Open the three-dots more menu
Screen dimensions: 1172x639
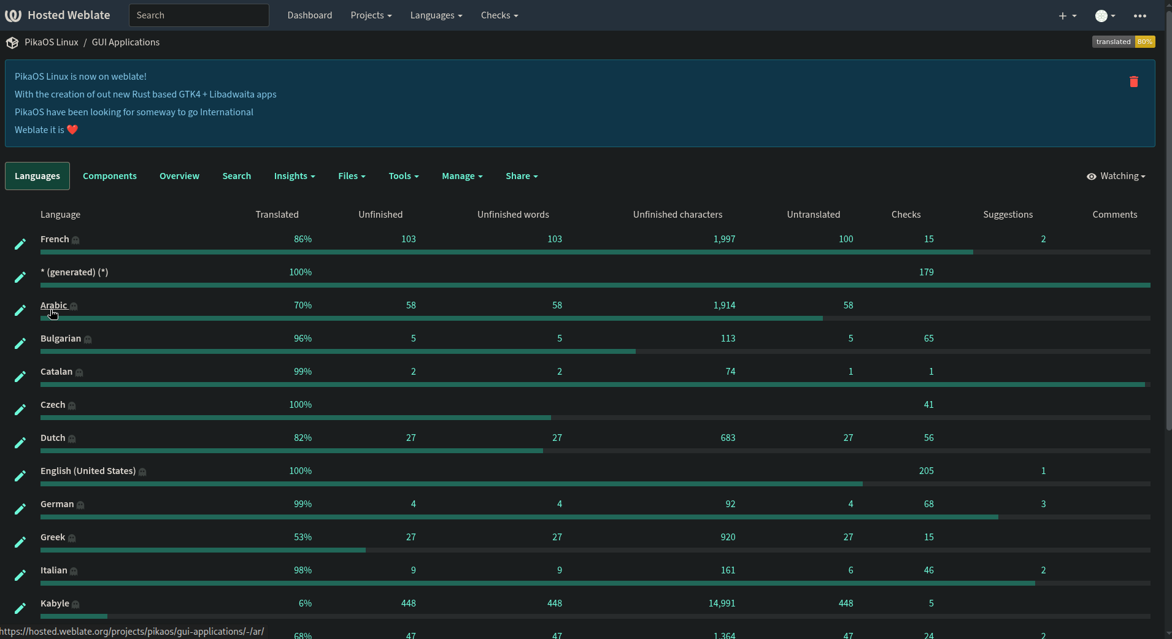(1140, 16)
